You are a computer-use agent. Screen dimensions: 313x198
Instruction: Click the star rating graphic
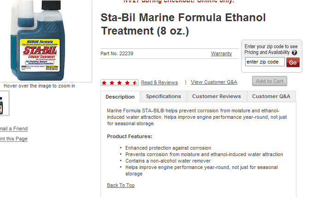(x=119, y=82)
